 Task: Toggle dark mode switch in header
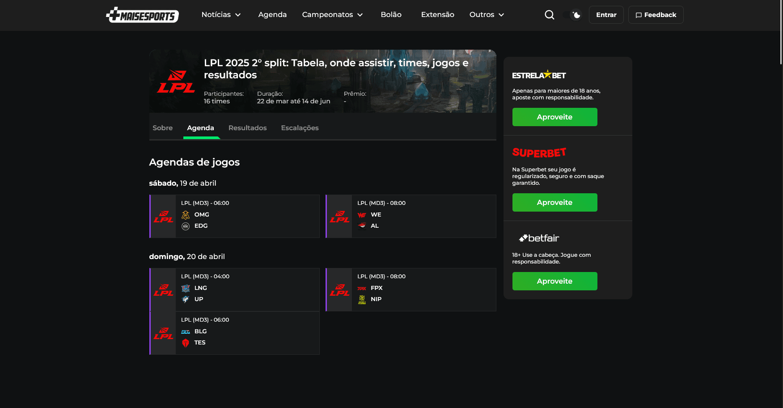point(573,15)
